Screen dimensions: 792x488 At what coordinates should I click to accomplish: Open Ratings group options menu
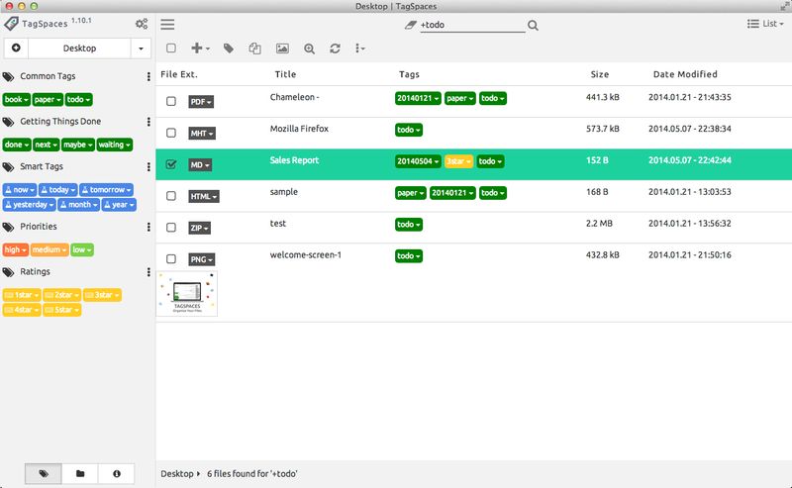[x=148, y=272]
